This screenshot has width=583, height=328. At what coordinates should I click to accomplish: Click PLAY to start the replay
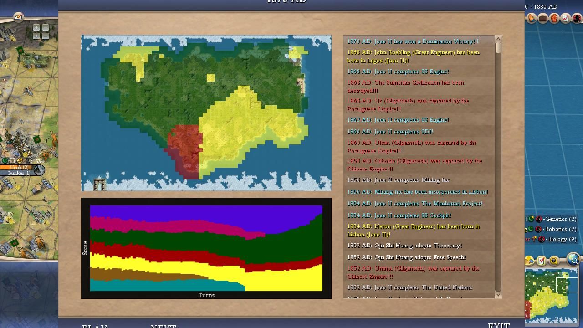click(95, 326)
